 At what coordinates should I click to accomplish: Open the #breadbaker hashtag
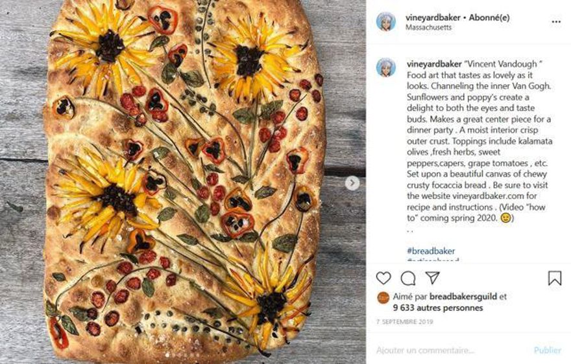point(431,251)
